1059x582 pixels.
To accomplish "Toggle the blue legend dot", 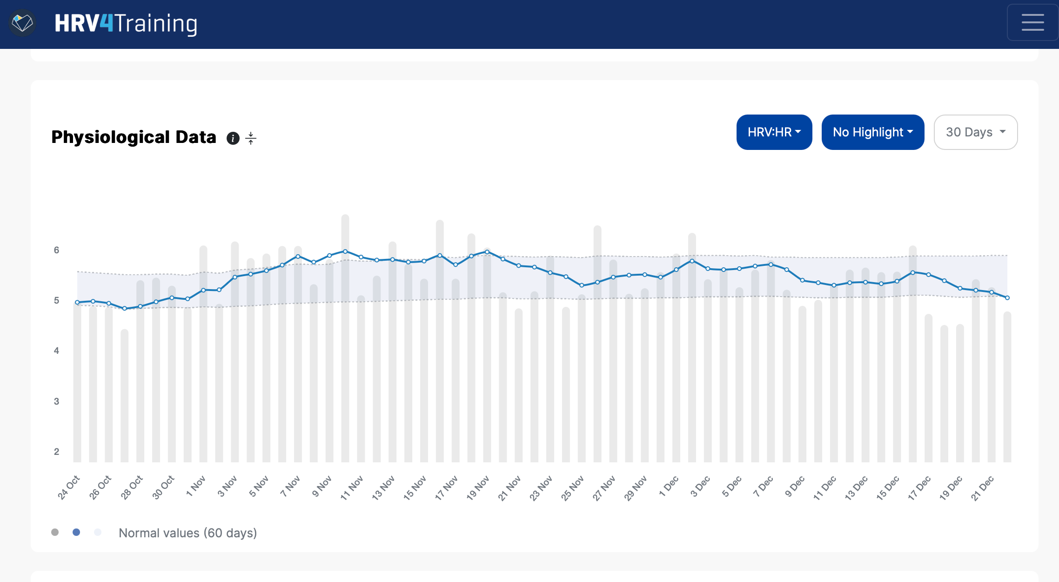I will point(76,531).
